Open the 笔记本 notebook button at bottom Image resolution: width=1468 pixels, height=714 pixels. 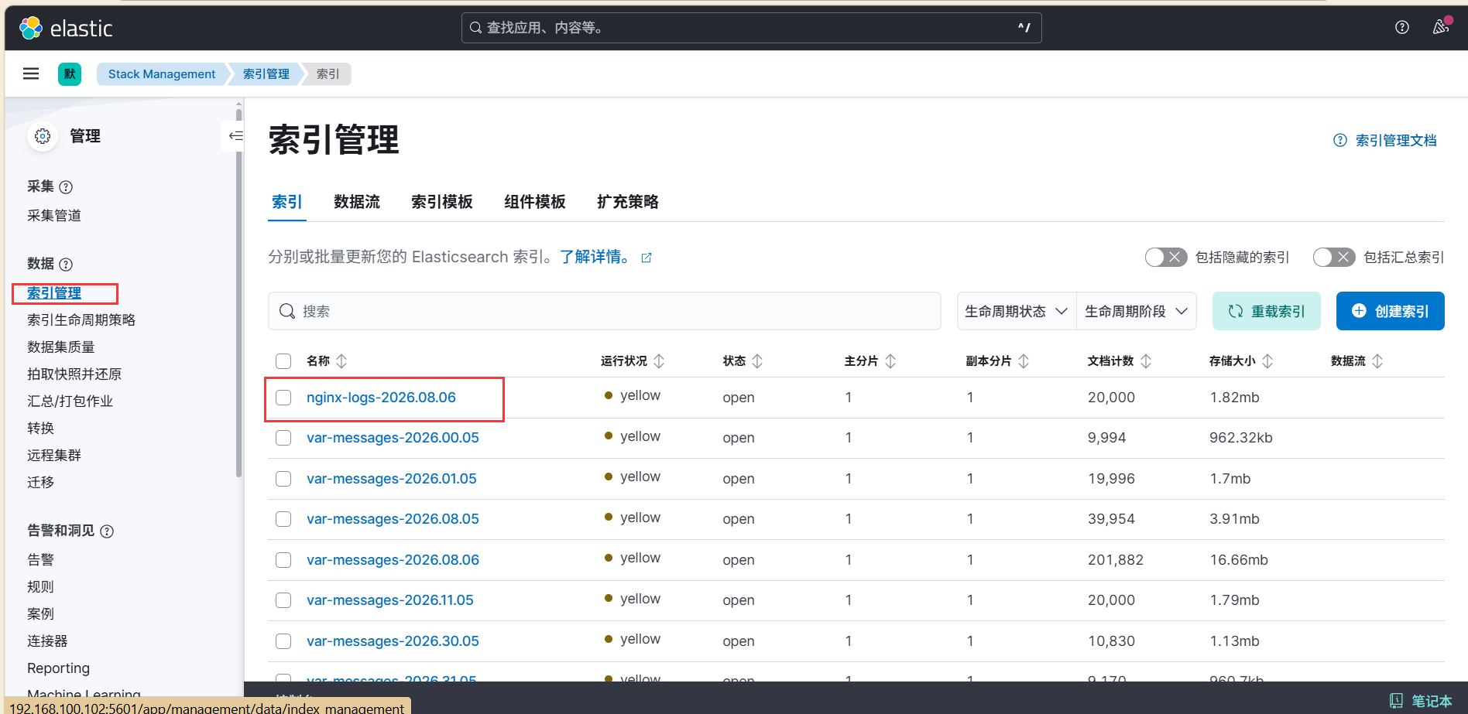(1421, 701)
